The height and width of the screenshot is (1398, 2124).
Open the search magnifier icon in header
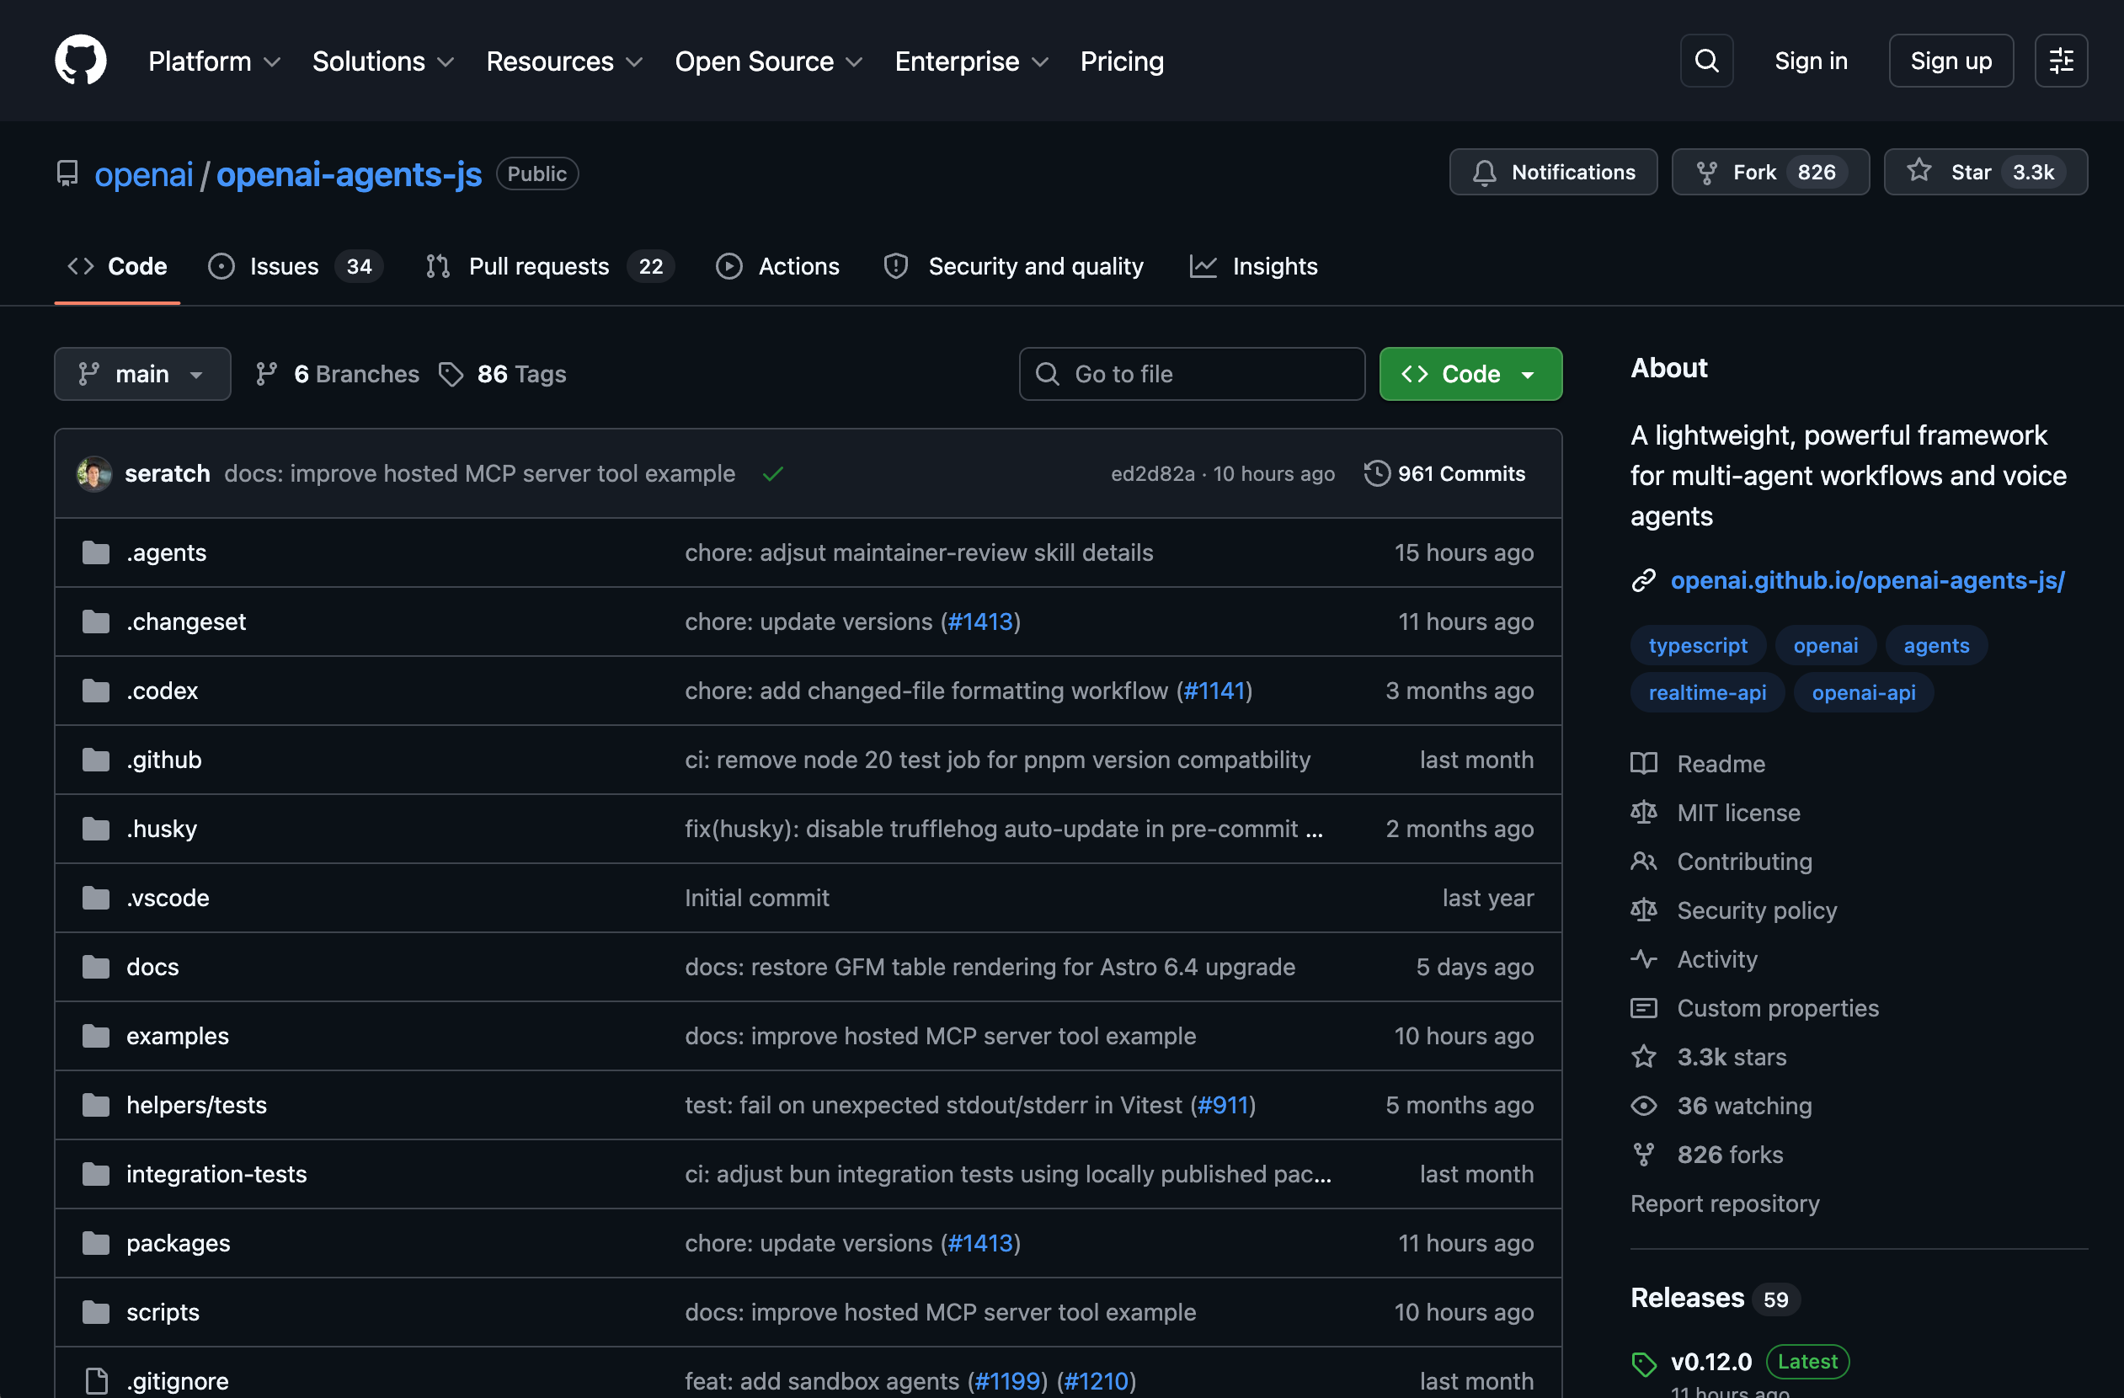pyautogui.click(x=1706, y=61)
